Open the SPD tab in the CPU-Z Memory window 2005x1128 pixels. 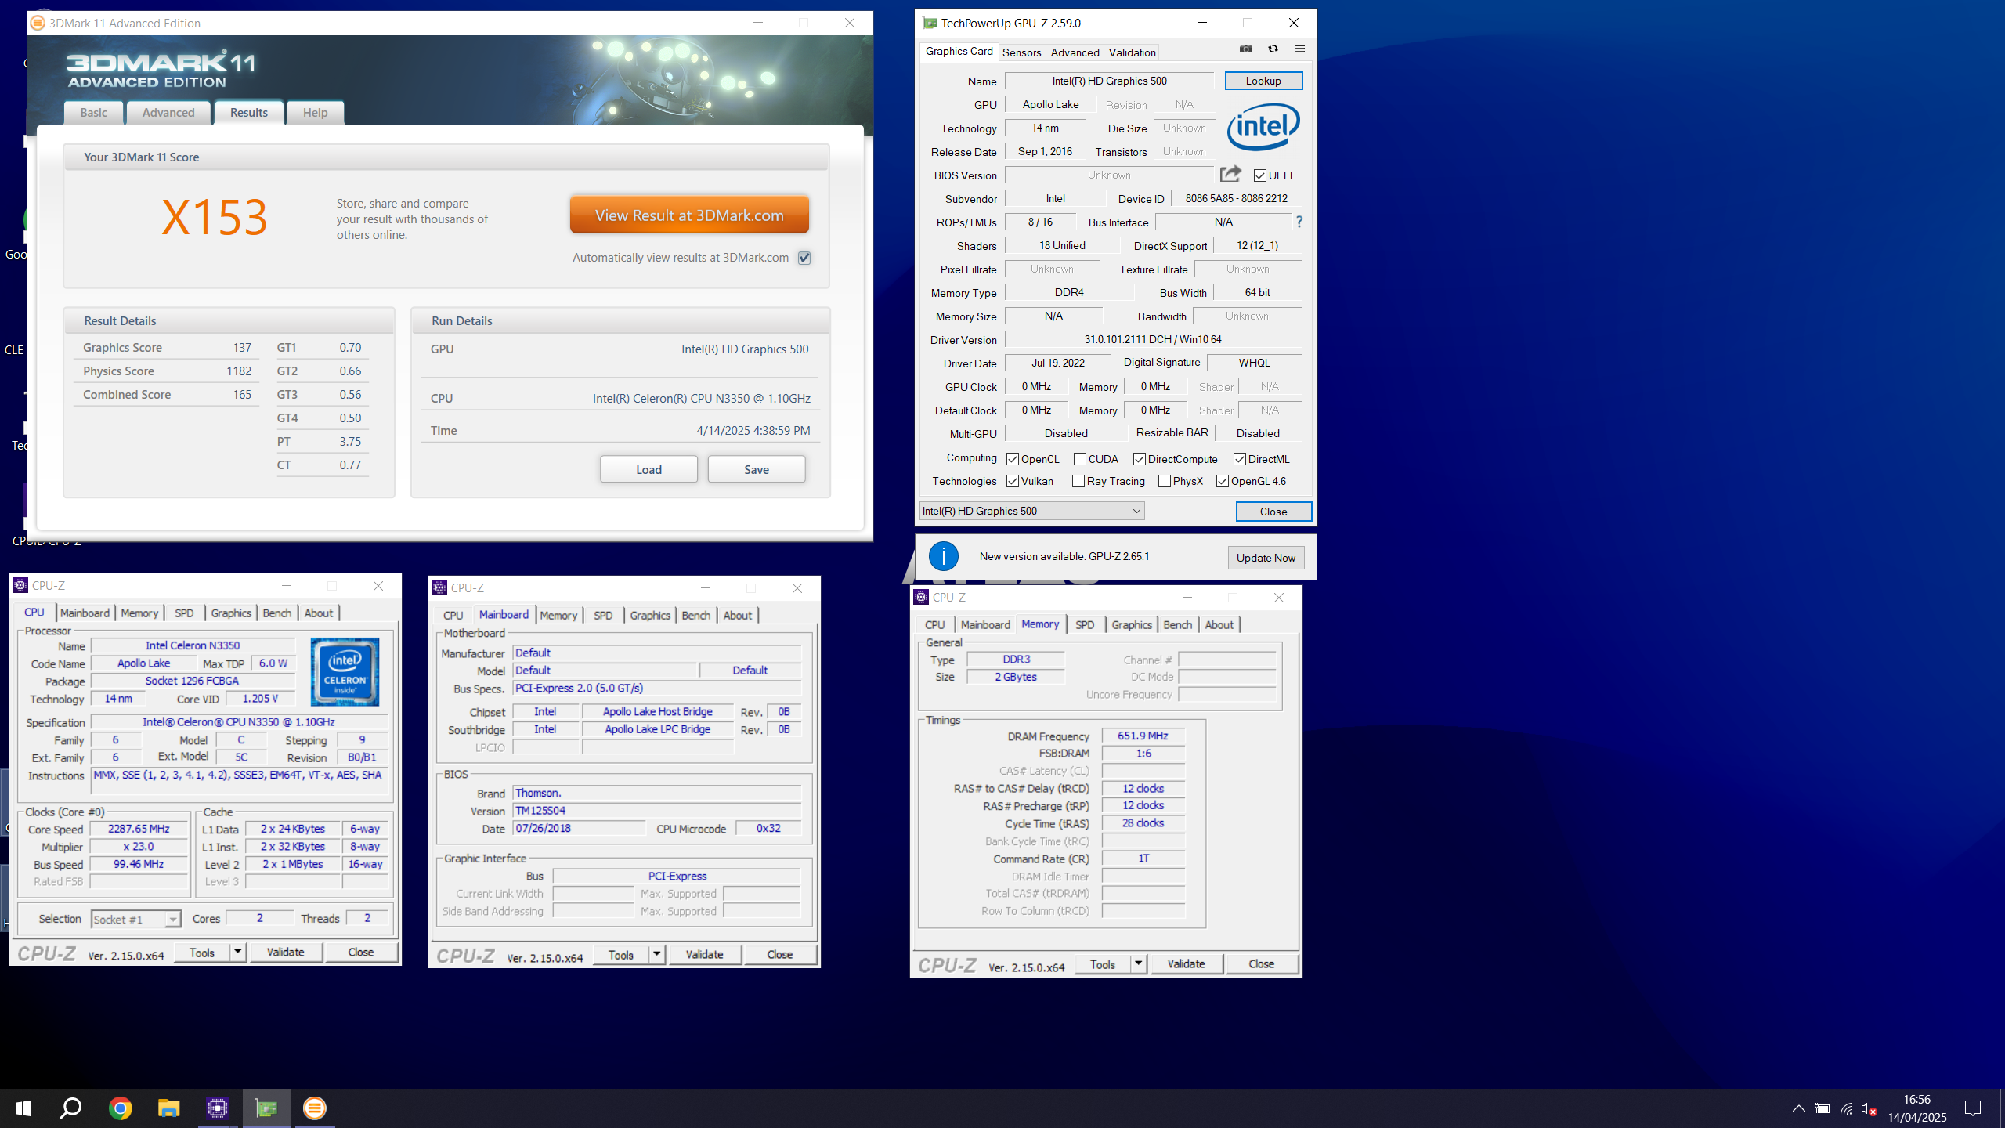click(x=1085, y=624)
